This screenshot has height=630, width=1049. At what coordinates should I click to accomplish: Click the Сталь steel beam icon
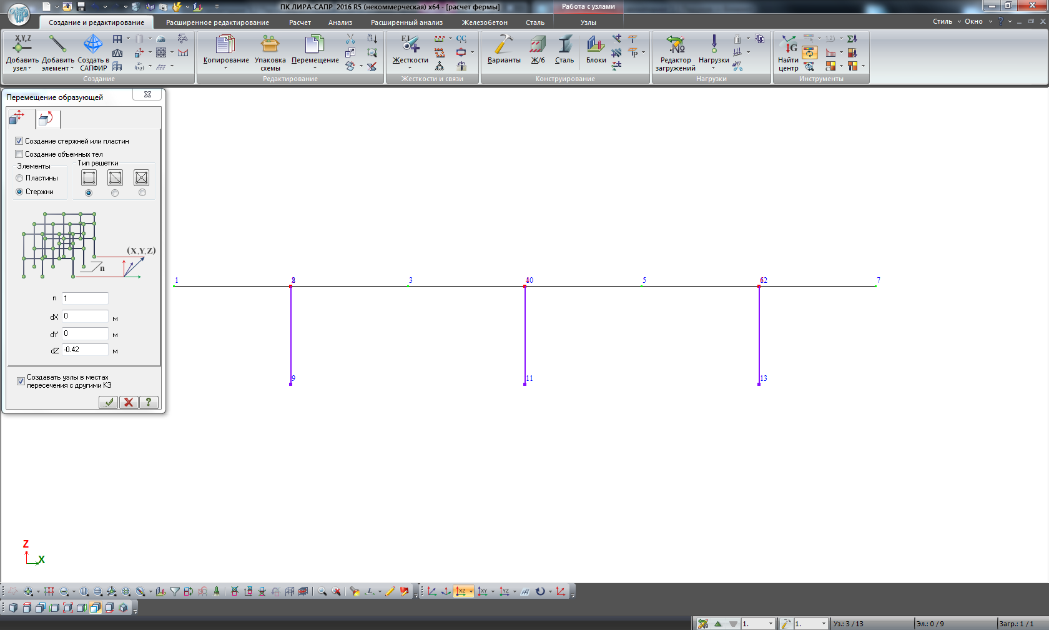564,44
